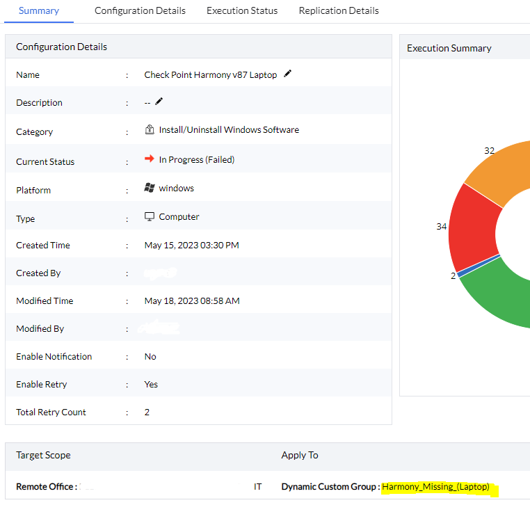The height and width of the screenshot is (505, 530).
Task: Click the Total Retry Count value 2
Action: click(147, 412)
